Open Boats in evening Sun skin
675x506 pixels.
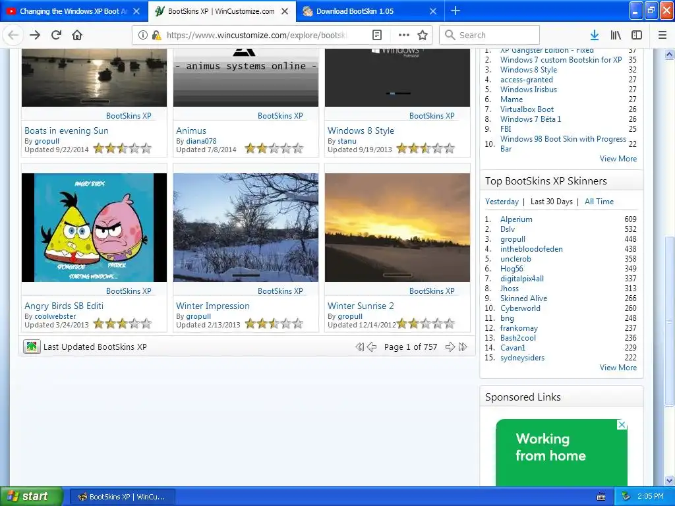67,130
